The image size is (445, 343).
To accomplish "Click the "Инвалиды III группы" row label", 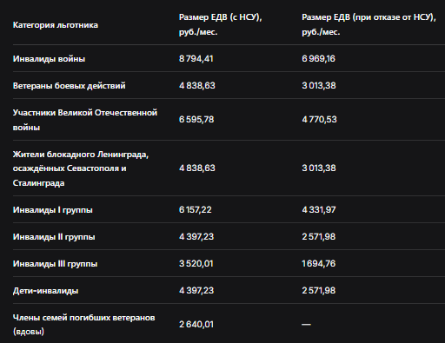I will pos(55,264).
